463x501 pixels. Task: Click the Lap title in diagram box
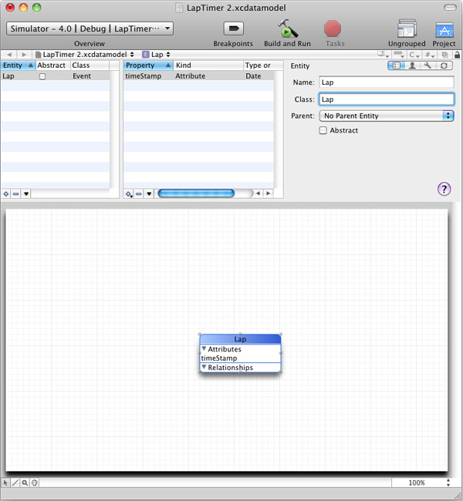click(240, 339)
